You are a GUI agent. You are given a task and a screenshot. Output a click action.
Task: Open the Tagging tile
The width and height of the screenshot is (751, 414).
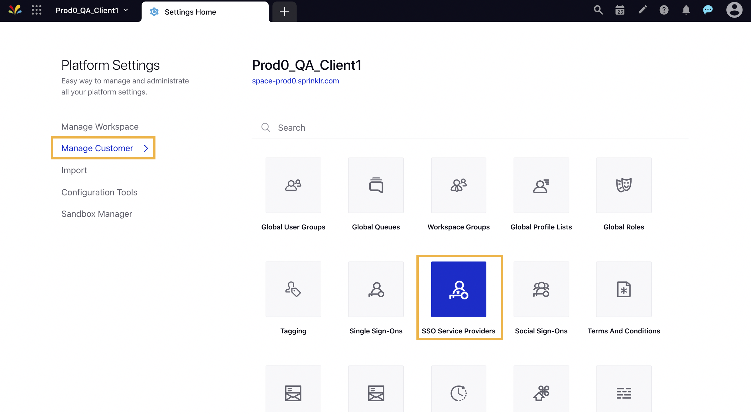(x=293, y=289)
